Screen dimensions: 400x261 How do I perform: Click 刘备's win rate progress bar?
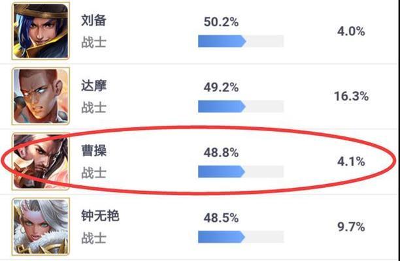(241, 41)
